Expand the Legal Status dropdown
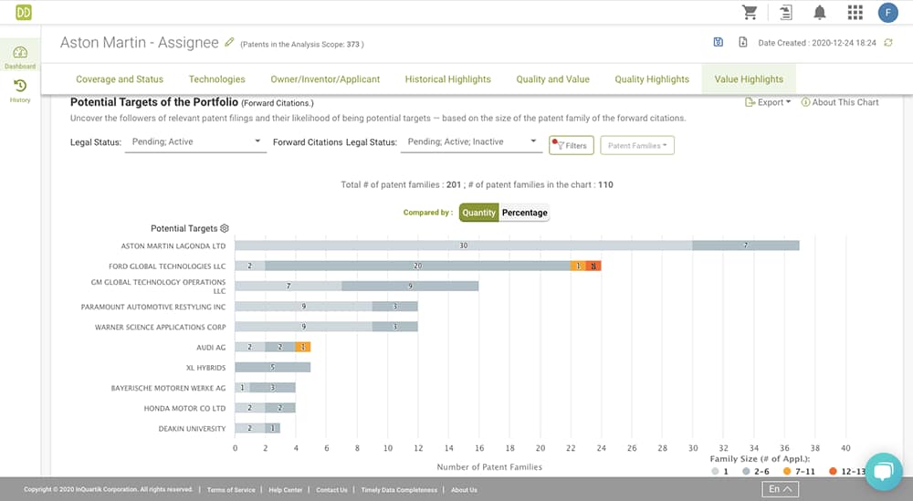The height and width of the screenshot is (501, 913). pos(195,142)
